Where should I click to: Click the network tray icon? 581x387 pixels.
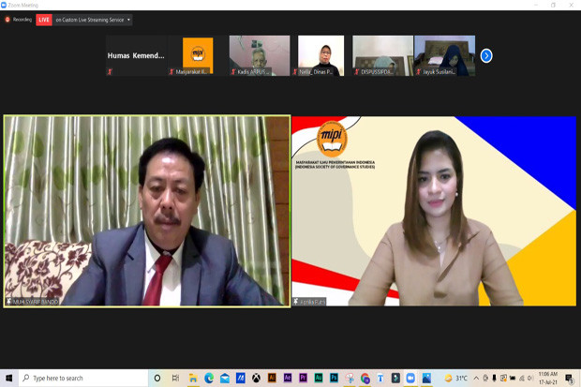[522, 379]
